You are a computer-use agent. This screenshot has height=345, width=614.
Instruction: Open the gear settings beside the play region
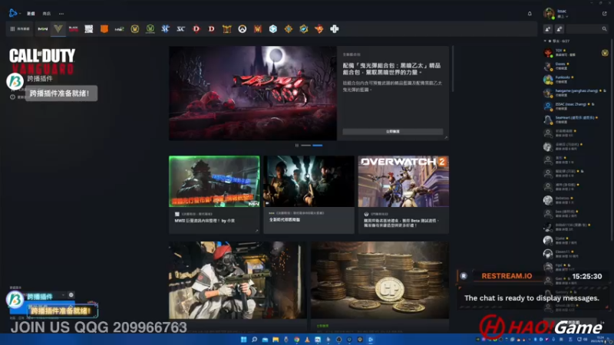71,295
